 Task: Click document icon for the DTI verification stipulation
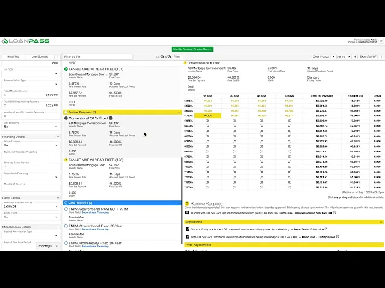coord(188,237)
